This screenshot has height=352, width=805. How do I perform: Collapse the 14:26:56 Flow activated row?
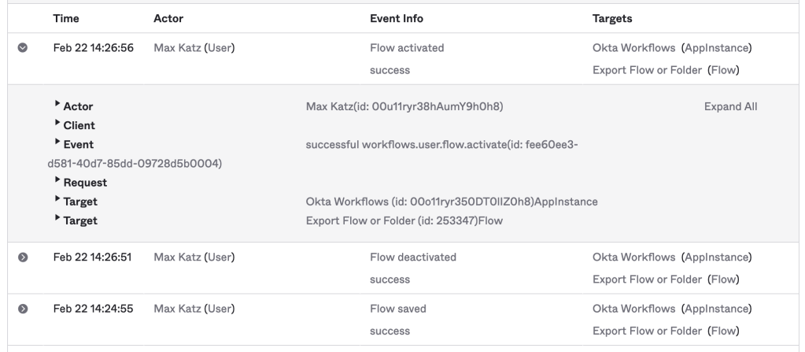[23, 48]
